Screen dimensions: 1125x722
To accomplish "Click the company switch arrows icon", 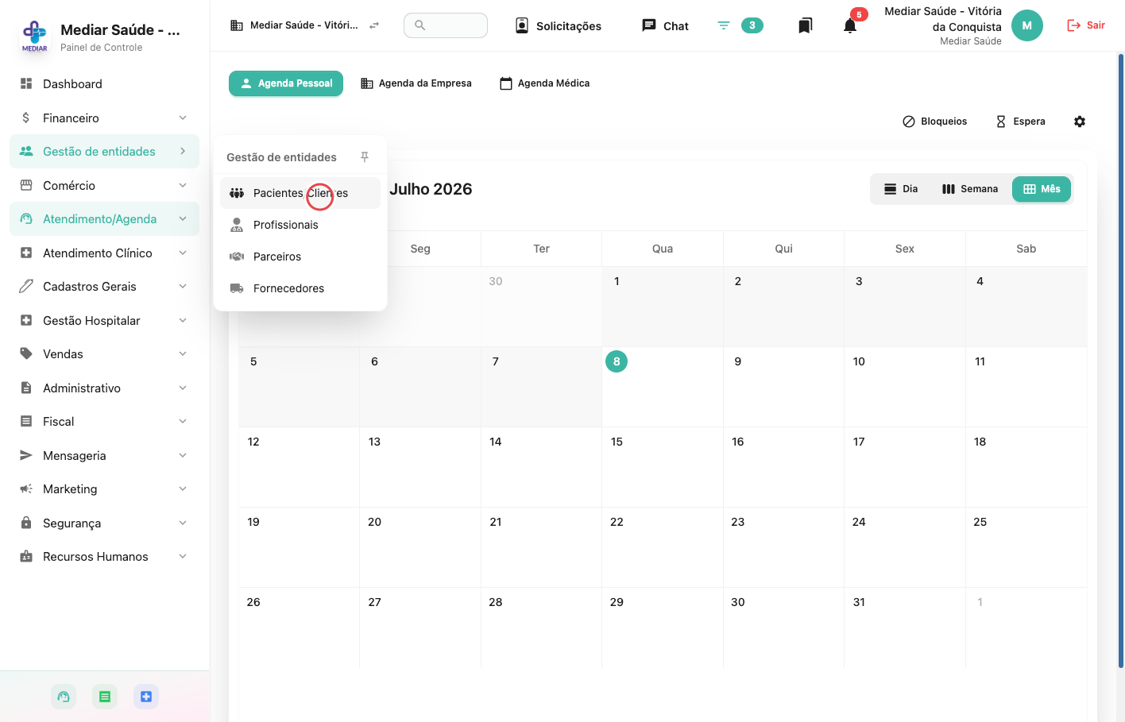I will click(x=374, y=25).
